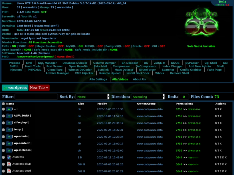Click the Alfa Team biohazard logo
Screen dimensions: 234x175
[x=201, y=25]
